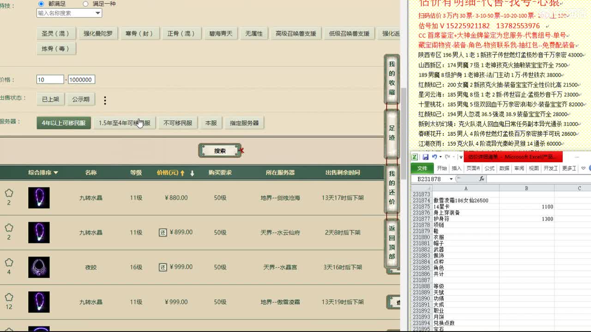Minimize the Excel ribbon with the heart-shaped arrow
The height and width of the screenshot is (332, 591).
[584, 168]
